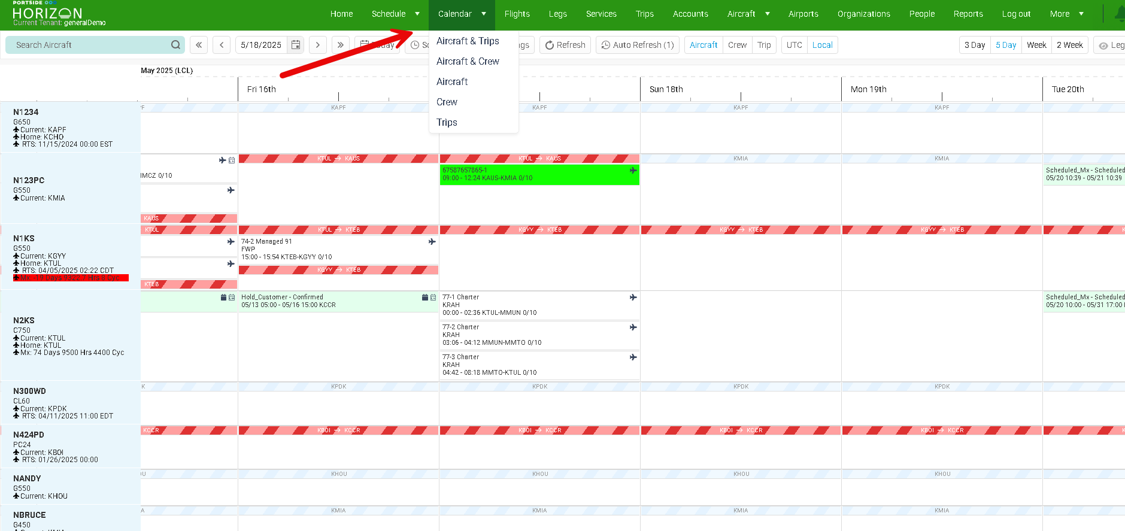Screen dimensions: 1125x531
Task: Go to previous day with left chevron
Action: pos(222,45)
